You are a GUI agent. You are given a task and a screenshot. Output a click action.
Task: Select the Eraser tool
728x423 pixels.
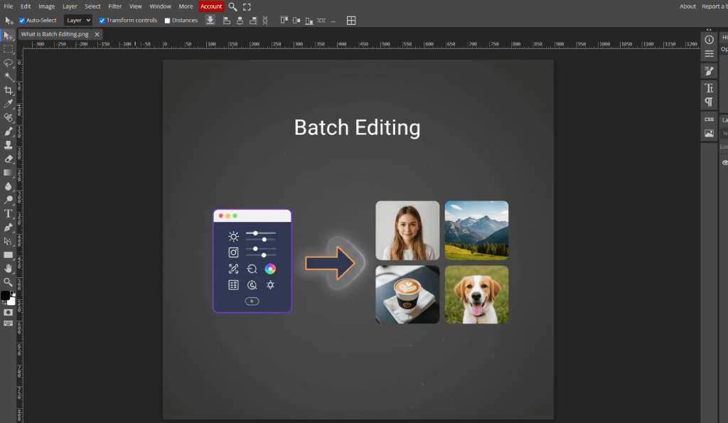9,159
